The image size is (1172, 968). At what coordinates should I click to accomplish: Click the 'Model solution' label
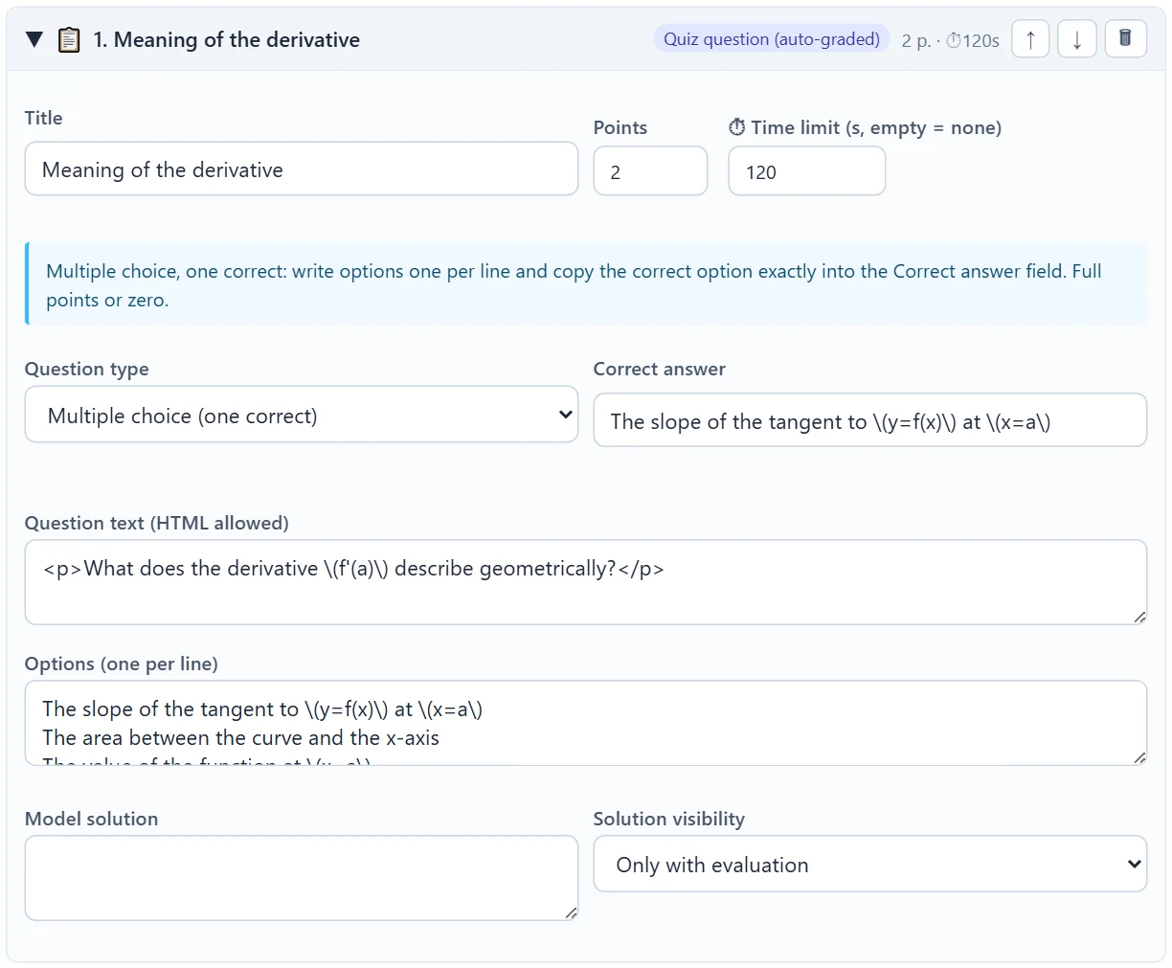[92, 819]
